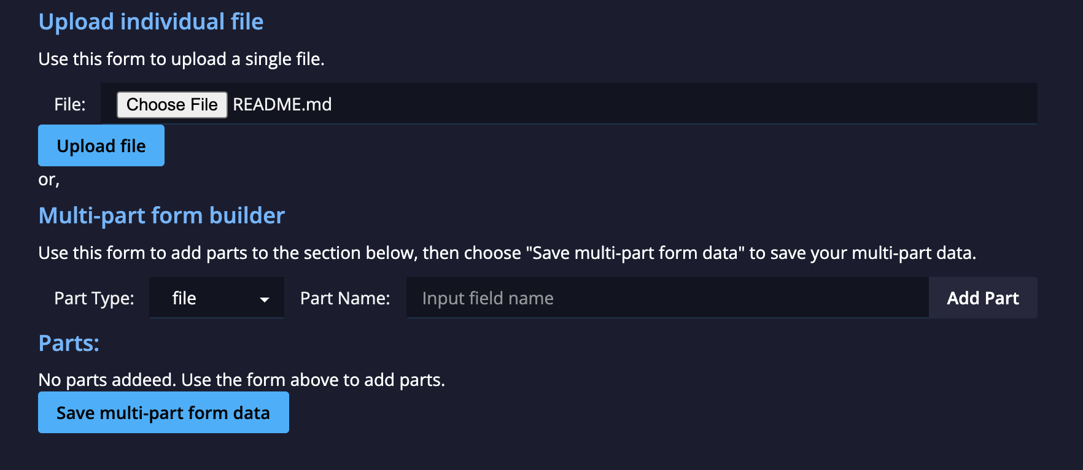Click the Choose File button

pyautogui.click(x=172, y=104)
